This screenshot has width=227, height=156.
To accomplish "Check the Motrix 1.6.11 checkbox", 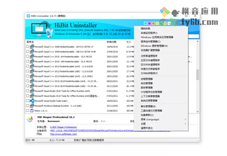I will [28, 111].
